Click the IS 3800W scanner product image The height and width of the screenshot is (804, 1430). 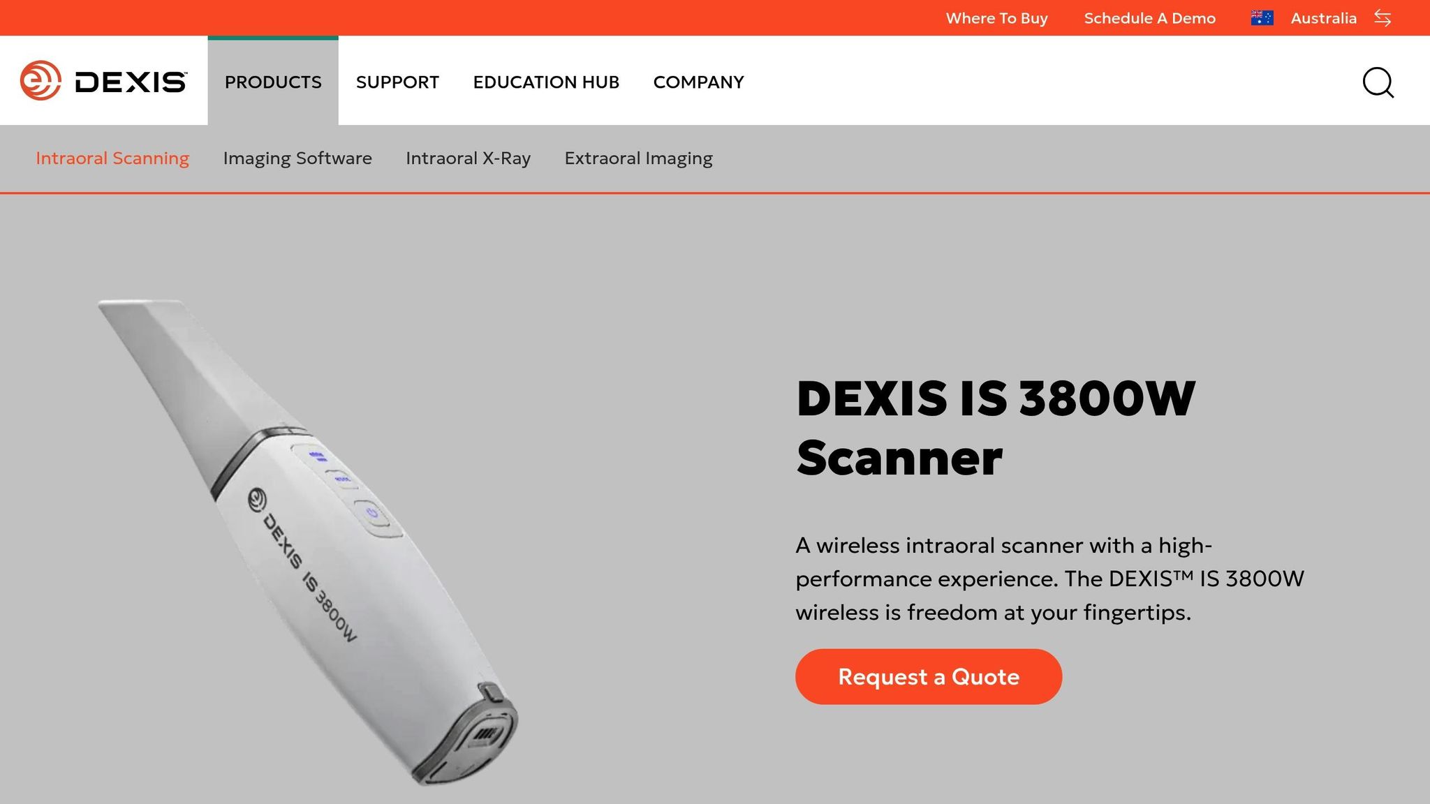click(x=308, y=542)
